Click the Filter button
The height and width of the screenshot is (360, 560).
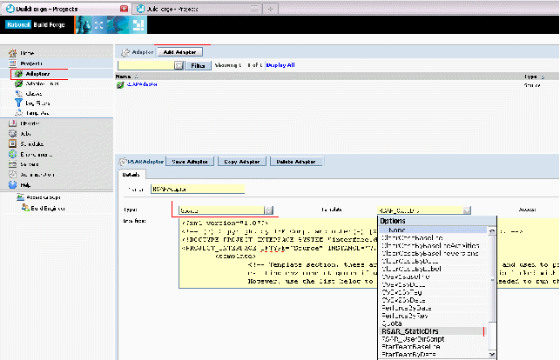point(198,65)
